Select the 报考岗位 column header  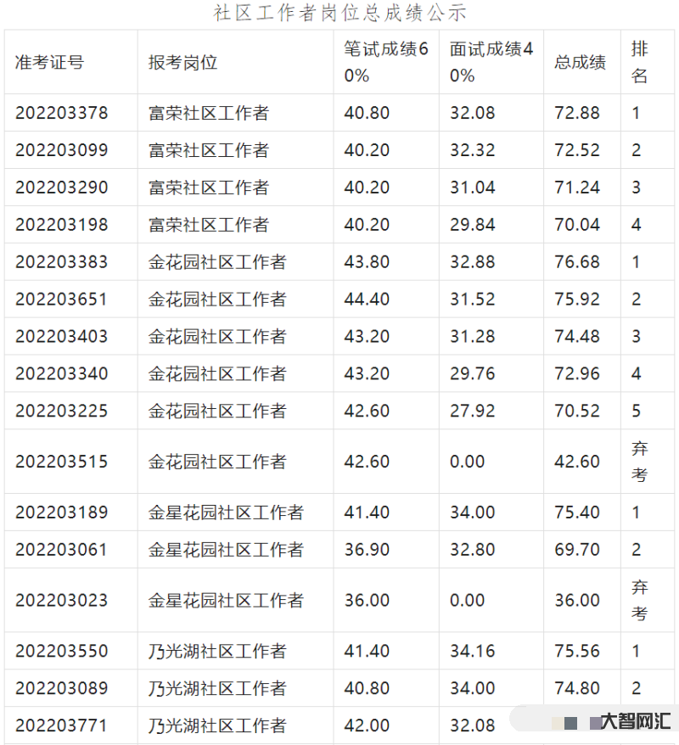[182, 62]
